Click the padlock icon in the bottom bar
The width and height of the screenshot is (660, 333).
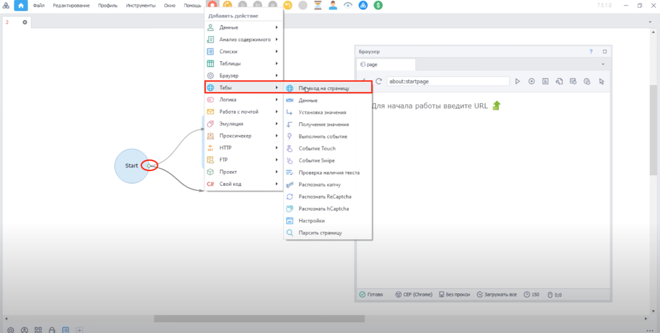coord(52,330)
